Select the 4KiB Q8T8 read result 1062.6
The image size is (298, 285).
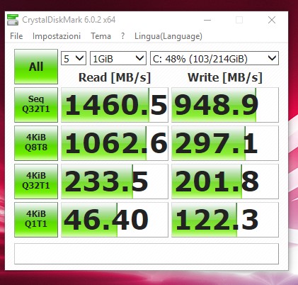115,143
